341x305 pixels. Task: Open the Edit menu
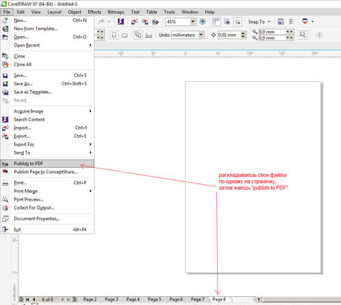coord(20,12)
